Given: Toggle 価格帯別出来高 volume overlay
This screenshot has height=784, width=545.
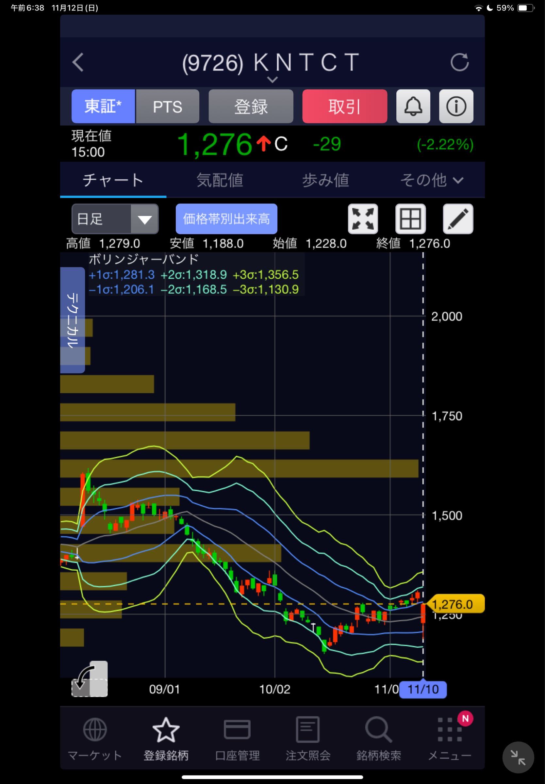Looking at the screenshot, I should [226, 219].
